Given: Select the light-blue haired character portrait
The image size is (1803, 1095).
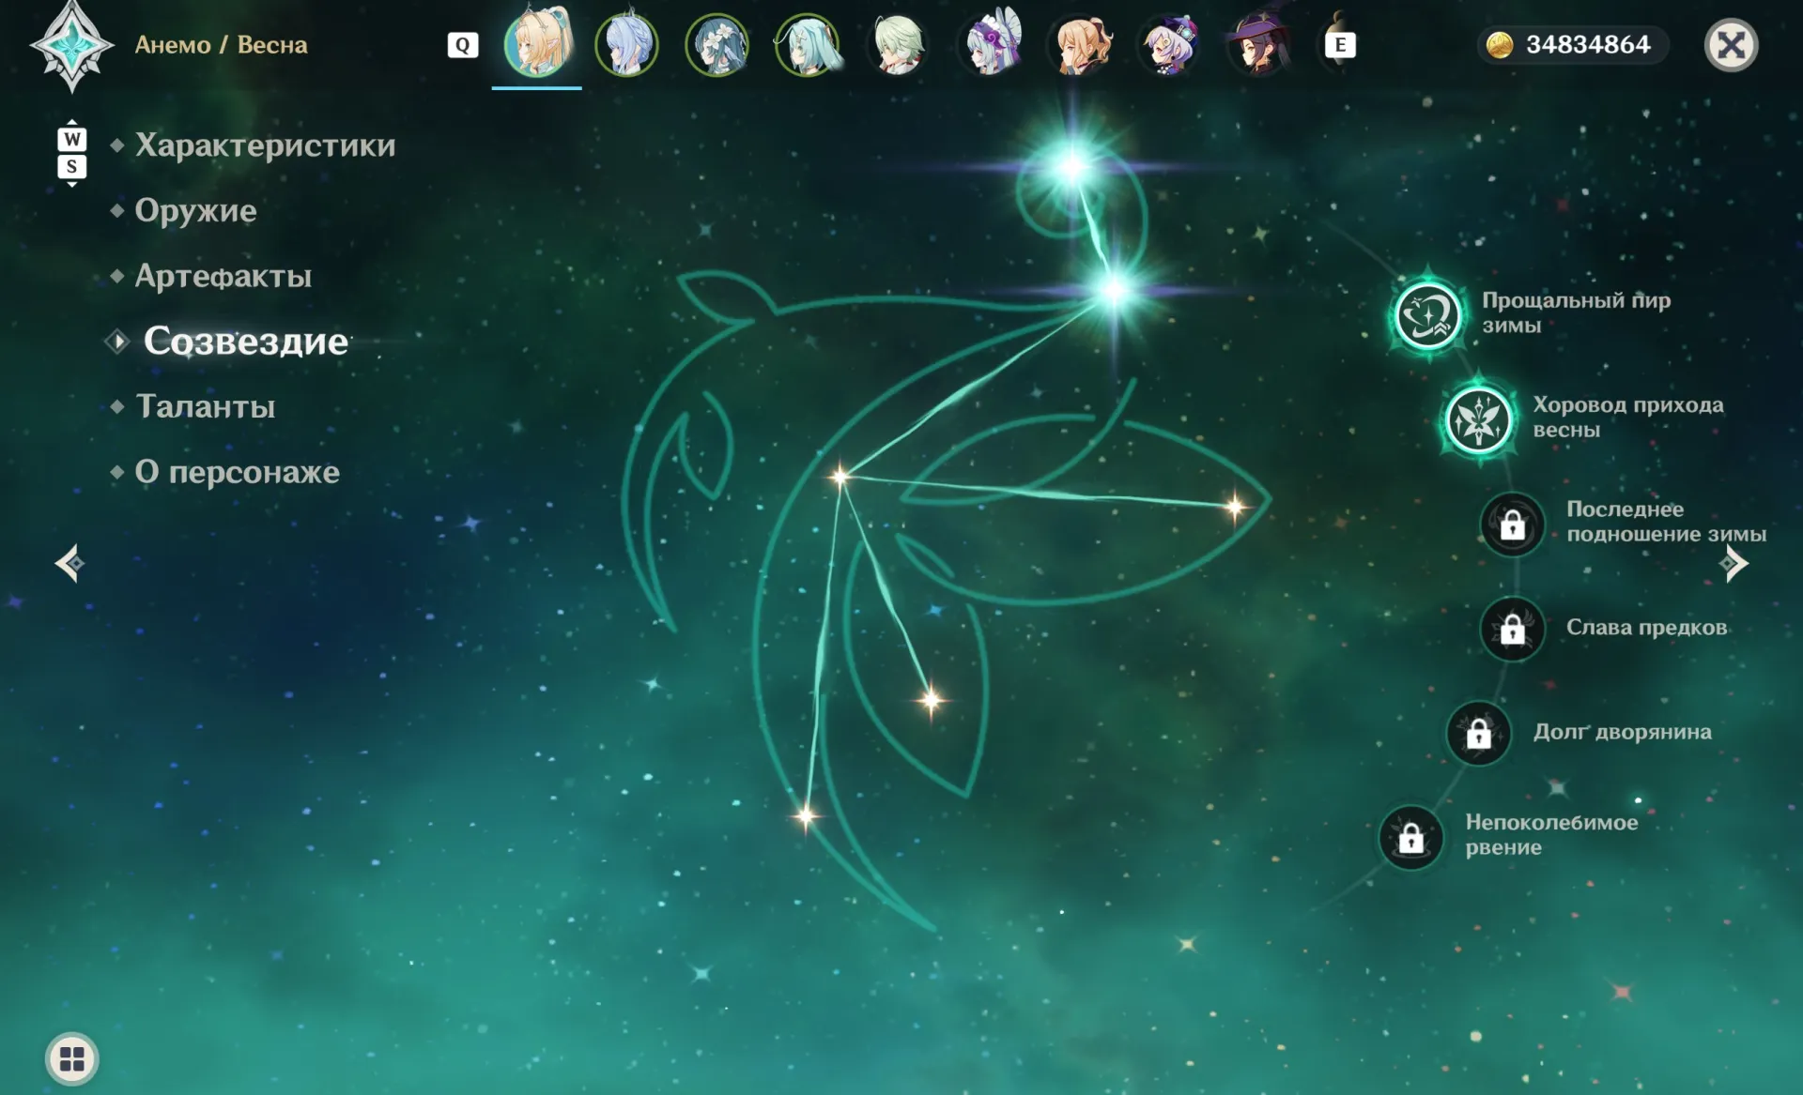Looking at the screenshot, I should (x=626, y=44).
